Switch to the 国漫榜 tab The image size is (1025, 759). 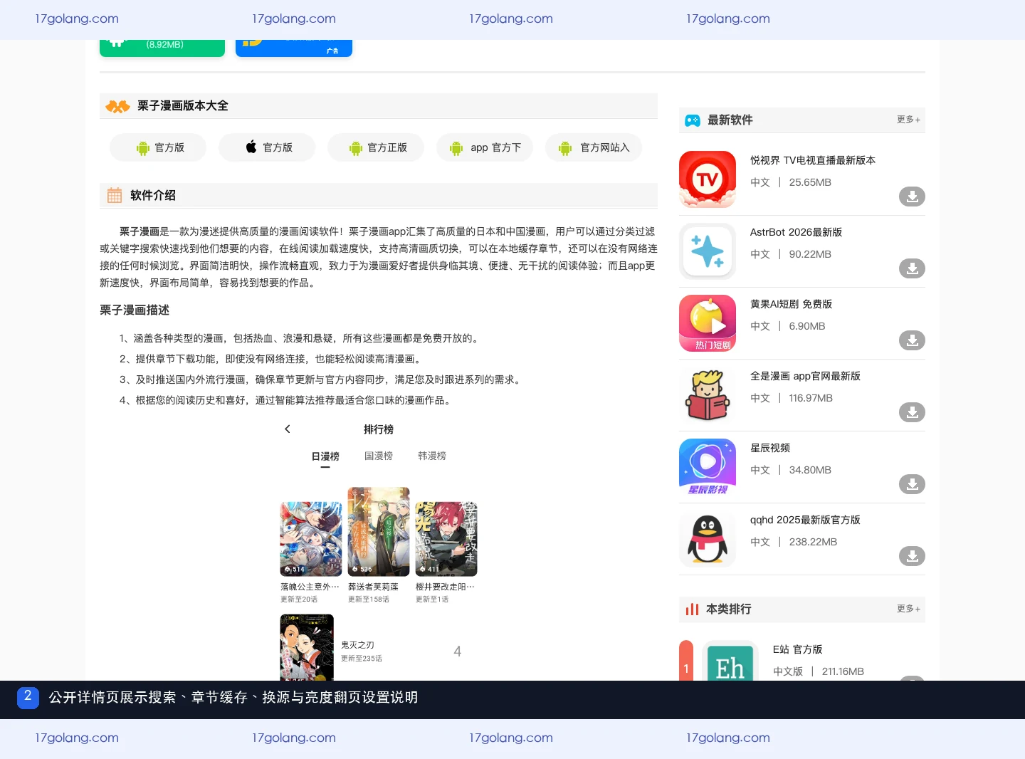point(379,456)
